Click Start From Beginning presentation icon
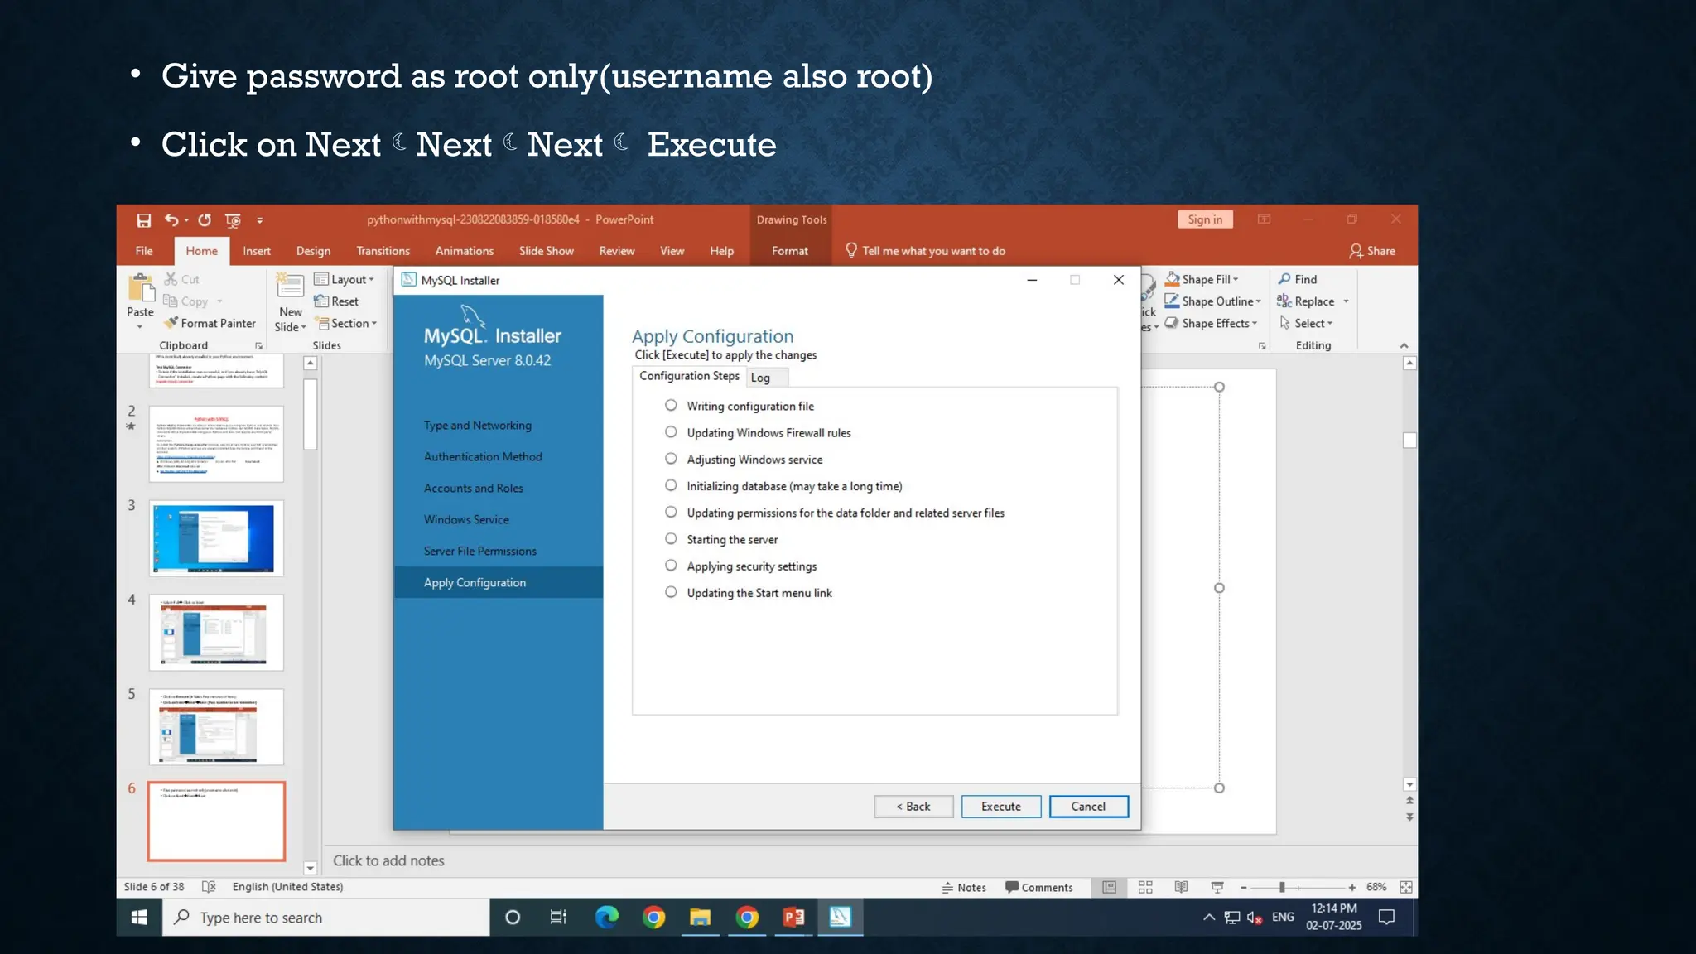 [233, 220]
